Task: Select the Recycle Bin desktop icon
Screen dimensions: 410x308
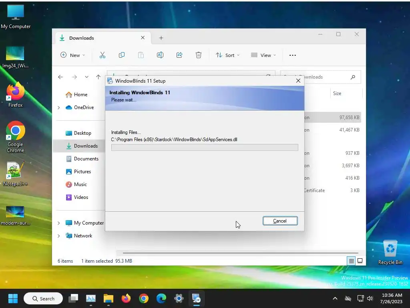Action: [x=390, y=253]
